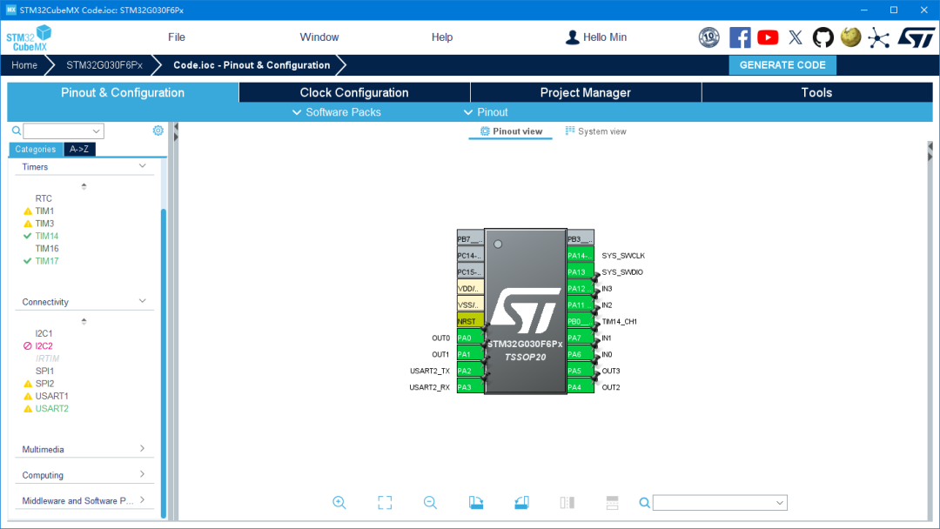Switch to Project Manager tab
940x529 pixels.
(x=586, y=92)
